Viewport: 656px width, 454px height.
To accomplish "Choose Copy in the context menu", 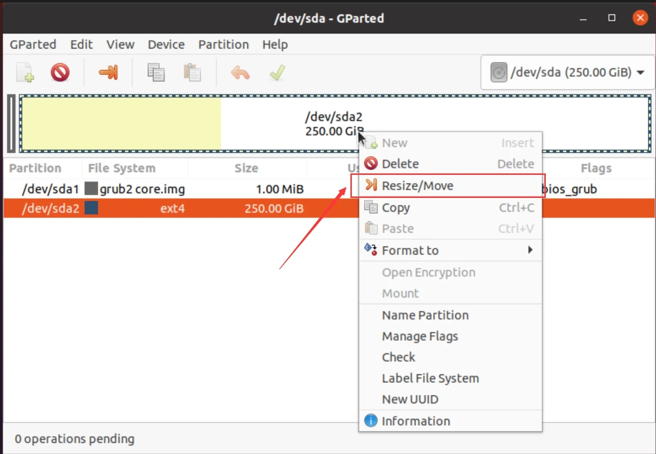I will 450,208.
